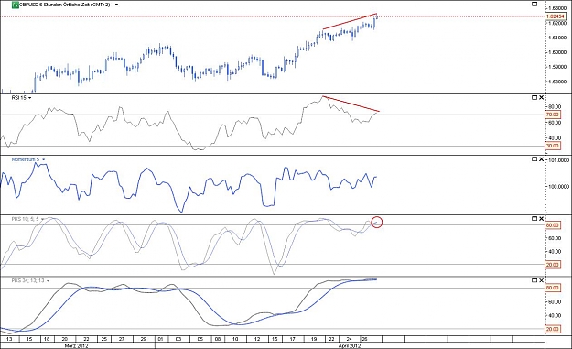The width and height of the screenshot is (572, 349).
Task: Click the date label 01 on time axis
Action: (x=161, y=339)
